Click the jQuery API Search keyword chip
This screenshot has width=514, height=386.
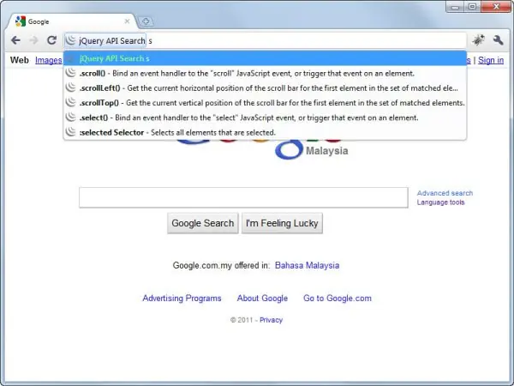[x=105, y=40]
